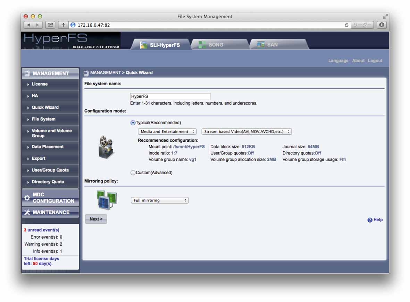Click the Language link
410x302 pixels.
click(338, 61)
